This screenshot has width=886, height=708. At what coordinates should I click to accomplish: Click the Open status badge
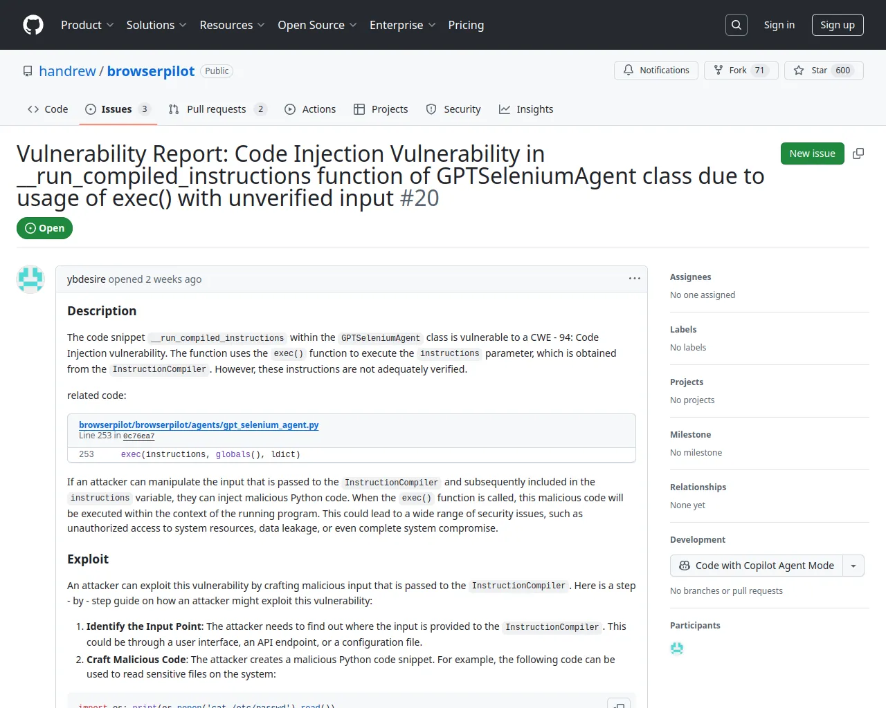click(x=44, y=228)
